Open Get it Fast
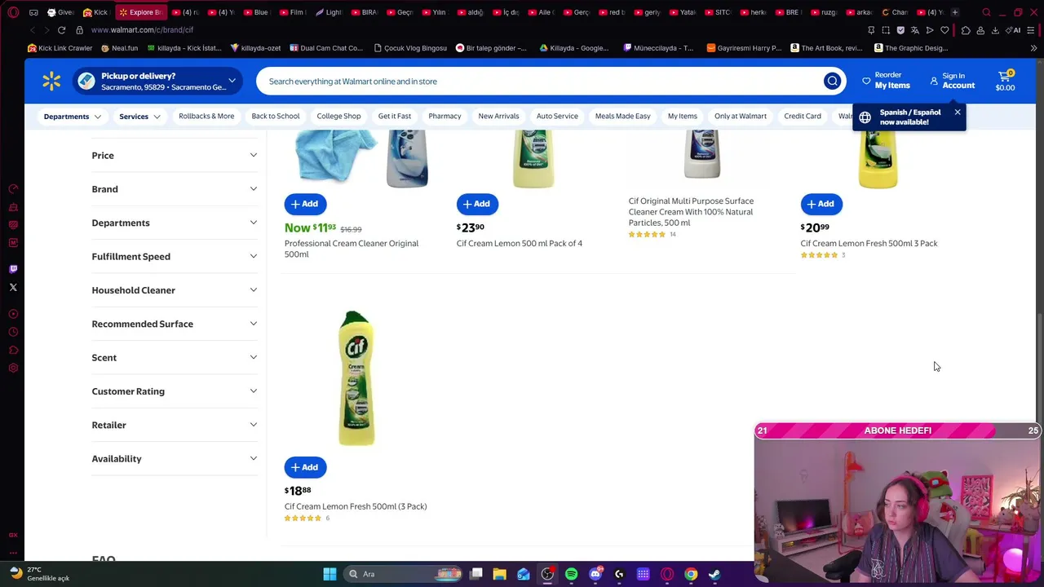The height and width of the screenshot is (587, 1044). [x=395, y=116]
